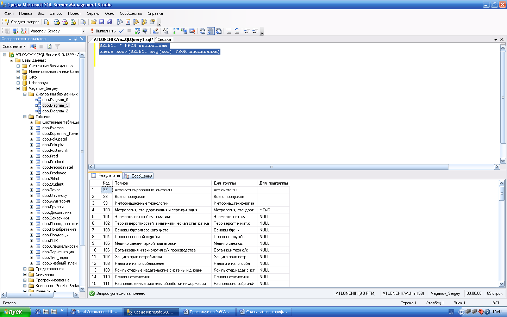Switch to the Сводка tab

164,39
